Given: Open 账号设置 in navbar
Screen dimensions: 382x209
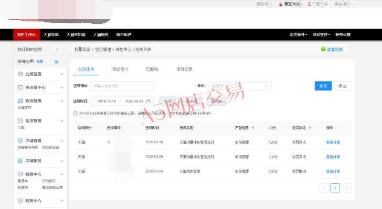Looking at the screenshot, I should [343, 34].
